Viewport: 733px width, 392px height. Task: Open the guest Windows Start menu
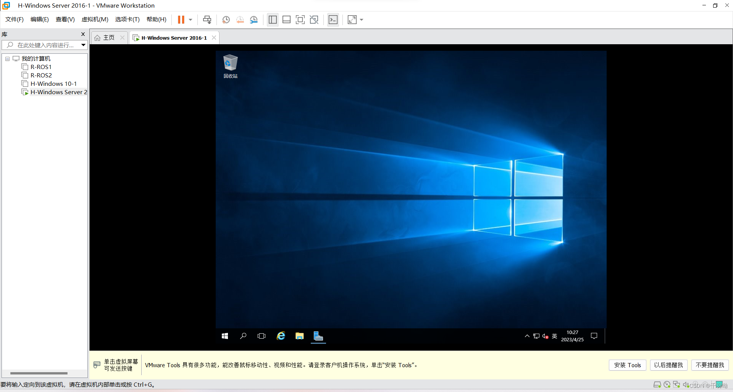pos(225,336)
